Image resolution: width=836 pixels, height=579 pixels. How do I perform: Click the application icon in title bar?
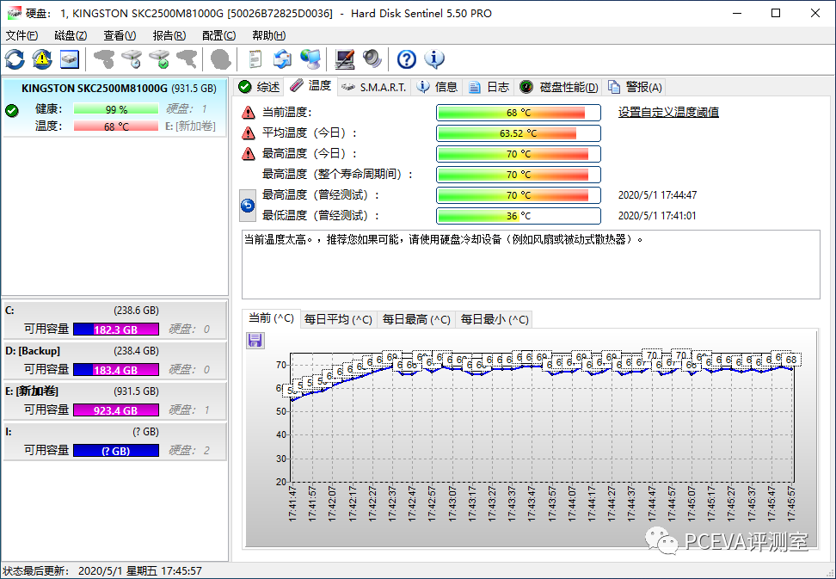pyautogui.click(x=14, y=13)
